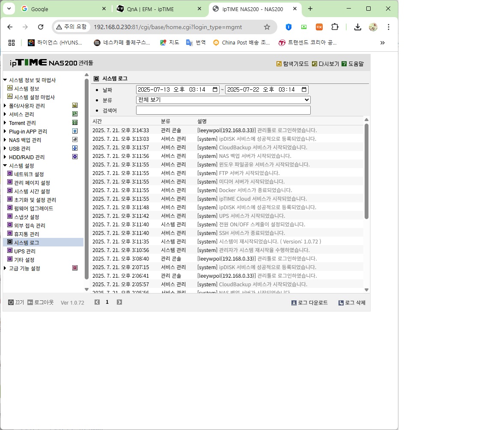The width and height of the screenshot is (493, 430).
Task: Click the log list vertical scrollbar
Action: (x=366, y=171)
